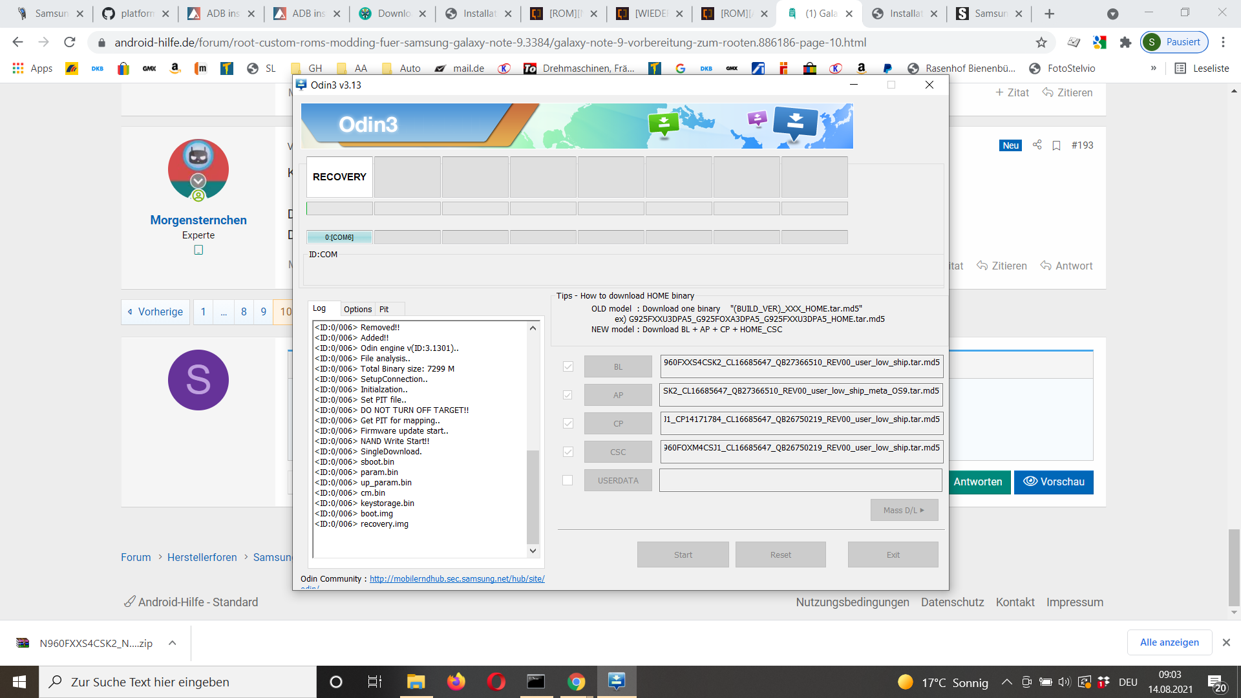Image resolution: width=1241 pixels, height=698 pixels.
Task: Click the Exit button in Odin
Action: click(893, 555)
